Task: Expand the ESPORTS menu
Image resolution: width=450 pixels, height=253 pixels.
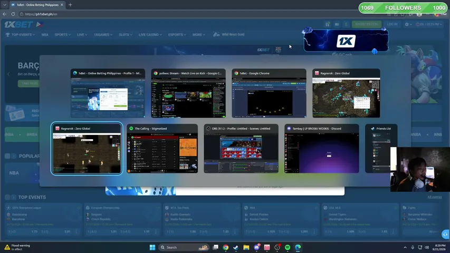Action: click(177, 35)
